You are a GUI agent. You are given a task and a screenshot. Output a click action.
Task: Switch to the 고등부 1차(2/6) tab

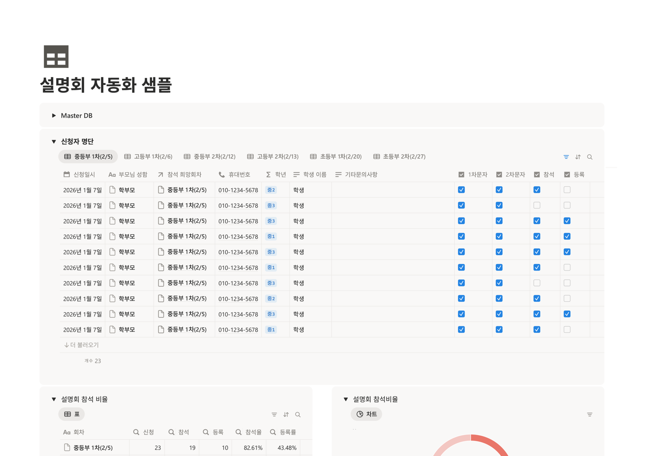click(149, 156)
